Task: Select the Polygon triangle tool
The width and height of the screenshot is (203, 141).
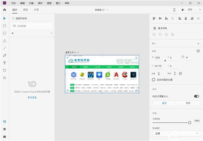Action: [x=5, y=41]
